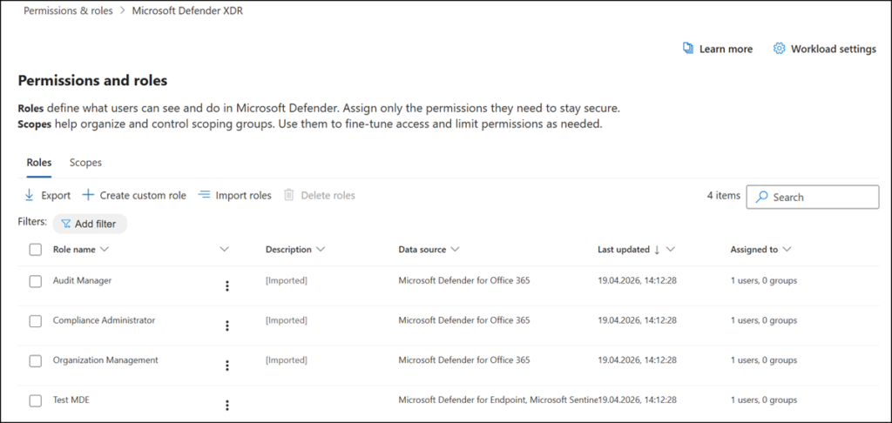The image size is (892, 423).
Task: Click the 4 items count label
Action: pyautogui.click(x=724, y=196)
